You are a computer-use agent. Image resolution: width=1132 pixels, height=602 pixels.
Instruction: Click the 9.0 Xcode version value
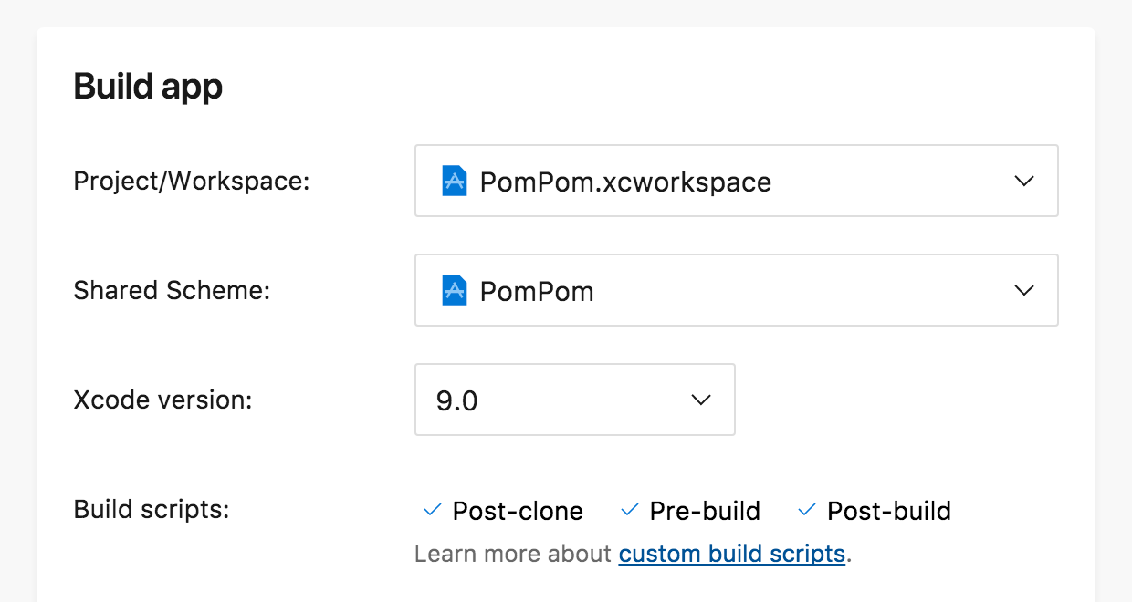[457, 400]
